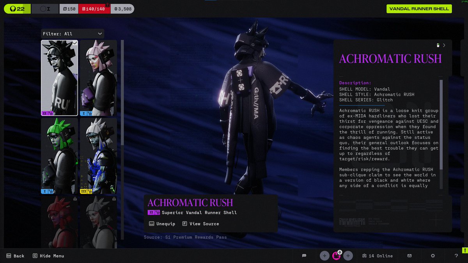
Task: Click the Unequip button
Action: [x=162, y=224]
